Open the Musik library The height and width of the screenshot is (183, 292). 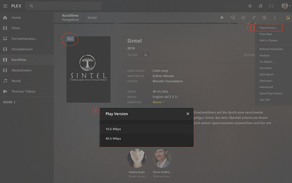point(27,81)
